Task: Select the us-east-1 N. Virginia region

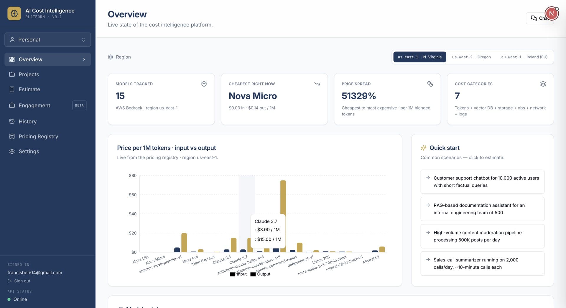Action: [419, 57]
